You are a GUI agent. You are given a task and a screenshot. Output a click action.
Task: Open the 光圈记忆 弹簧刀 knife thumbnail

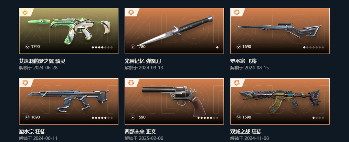click(174, 31)
